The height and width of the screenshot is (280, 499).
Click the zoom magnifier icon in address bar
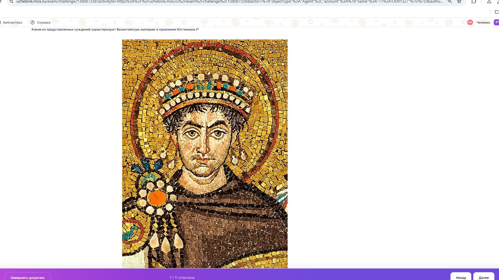pos(450,1)
